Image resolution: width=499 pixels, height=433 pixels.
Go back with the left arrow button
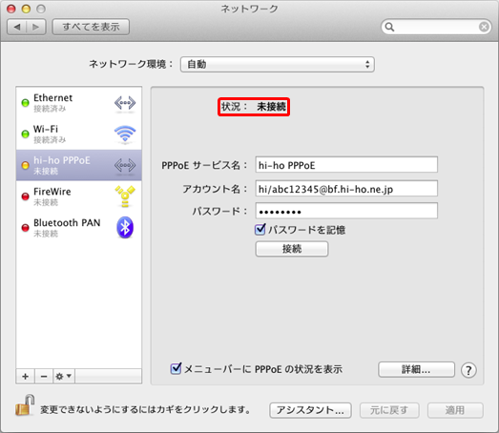click(x=17, y=27)
